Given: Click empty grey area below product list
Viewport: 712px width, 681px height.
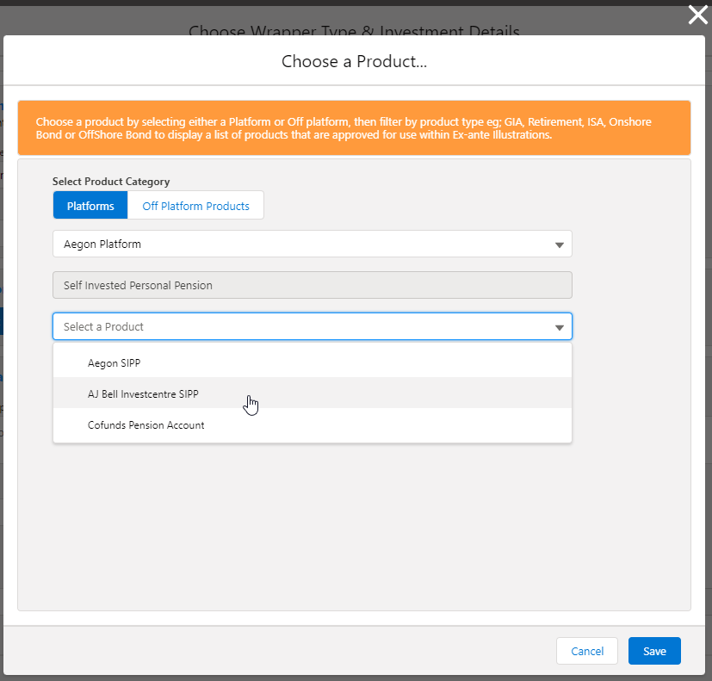Looking at the screenshot, I should click(354, 534).
